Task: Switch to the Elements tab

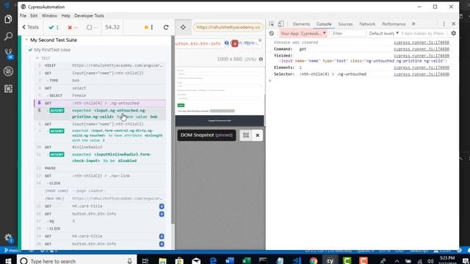Action: [301, 24]
